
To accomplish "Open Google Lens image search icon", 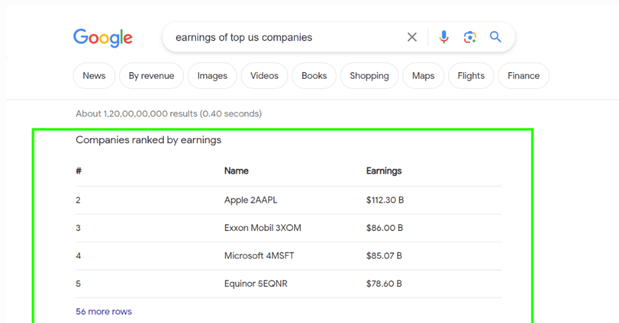I will [x=469, y=37].
